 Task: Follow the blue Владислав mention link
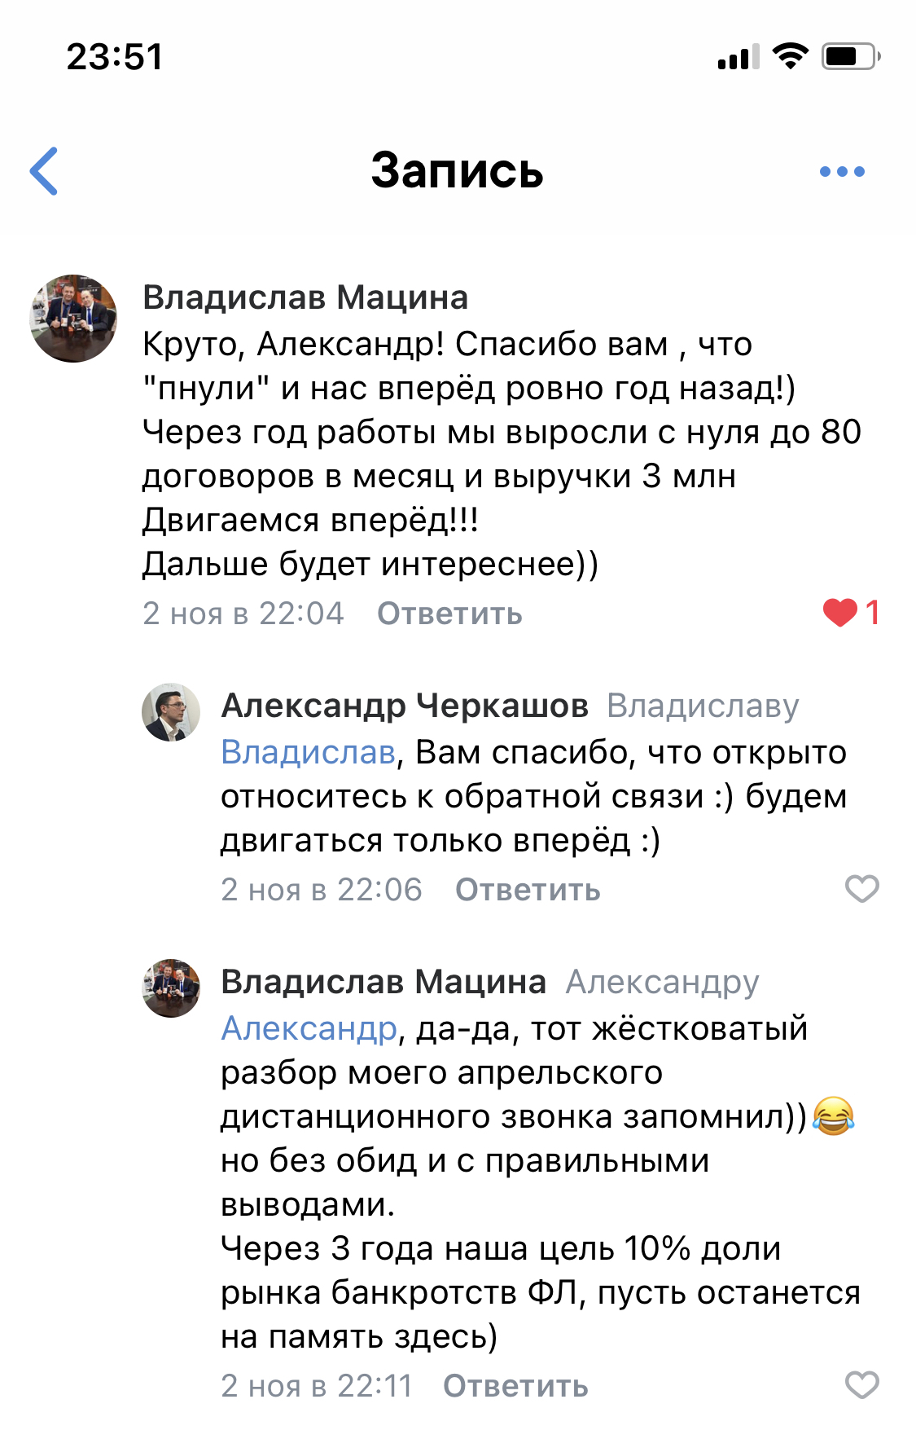tap(309, 752)
